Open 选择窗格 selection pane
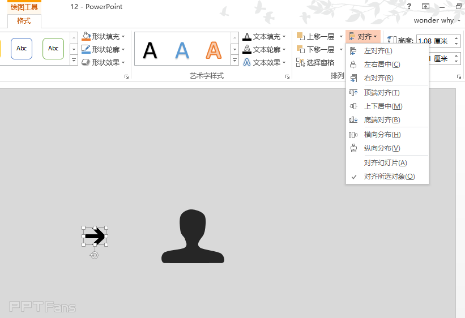 [315, 62]
